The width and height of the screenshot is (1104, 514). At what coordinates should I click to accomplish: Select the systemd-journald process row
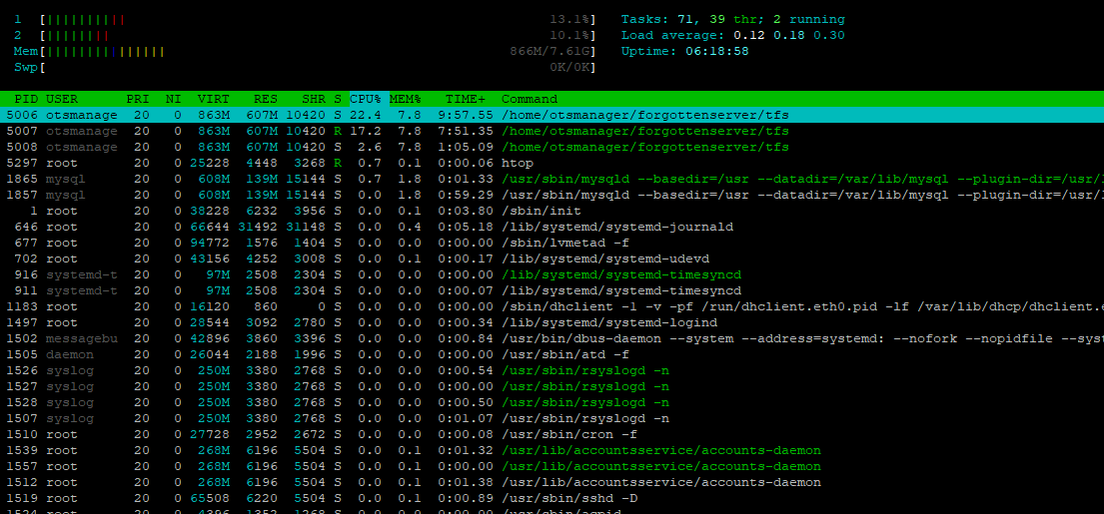(x=552, y=228)
